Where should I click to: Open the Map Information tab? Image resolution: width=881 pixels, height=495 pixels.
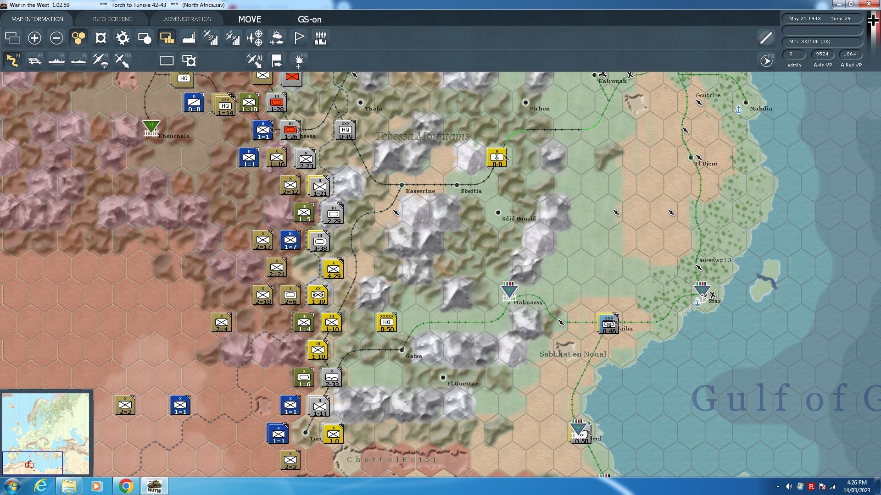(37, 19)
